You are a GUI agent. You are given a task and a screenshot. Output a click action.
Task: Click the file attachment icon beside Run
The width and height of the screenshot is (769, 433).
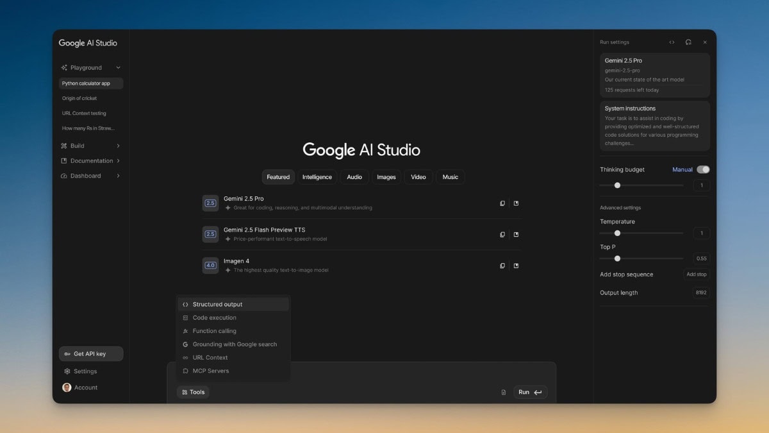pos(504,393)
